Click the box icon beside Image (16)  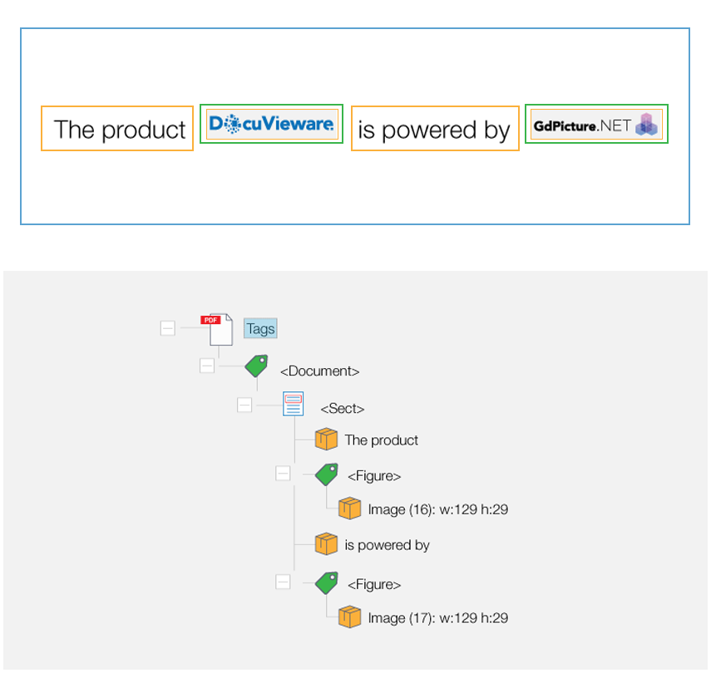pyautogui.click(x=349, y=508)
